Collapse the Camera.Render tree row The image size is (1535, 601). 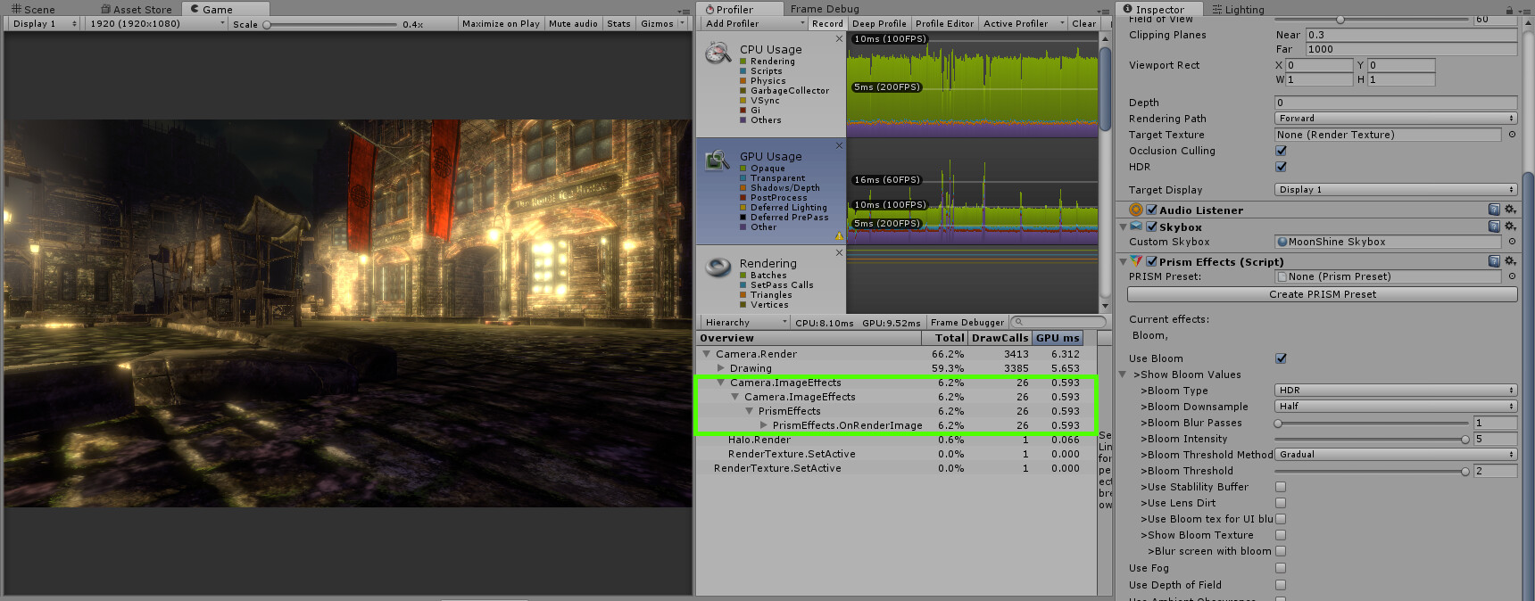707,354
